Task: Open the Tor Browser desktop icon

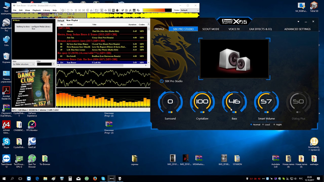Action: (45, 160)
